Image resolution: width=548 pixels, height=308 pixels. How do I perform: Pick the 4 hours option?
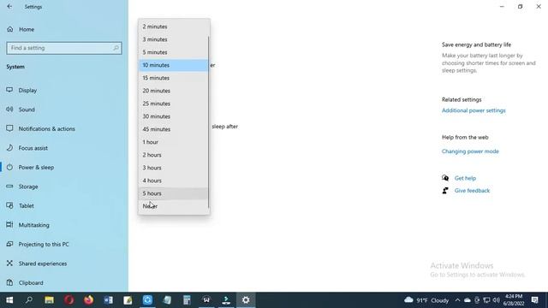[173, 181]
